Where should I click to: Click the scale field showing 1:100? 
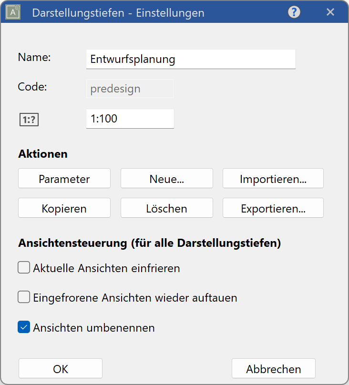[130, 119]
